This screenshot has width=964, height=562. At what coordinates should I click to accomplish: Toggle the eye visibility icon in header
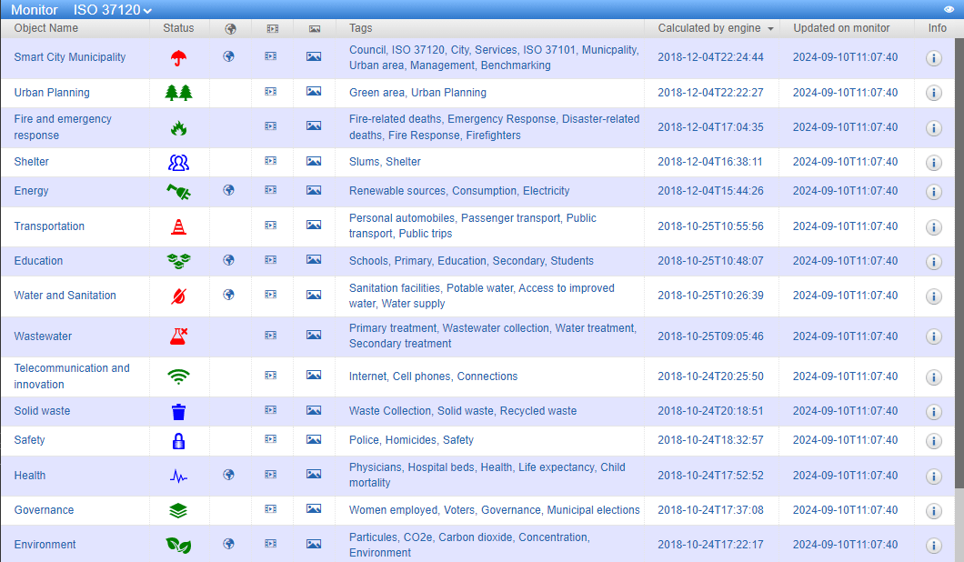point(949,9)
